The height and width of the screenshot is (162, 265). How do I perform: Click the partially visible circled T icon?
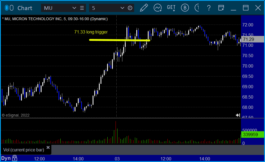coord(197,8)
